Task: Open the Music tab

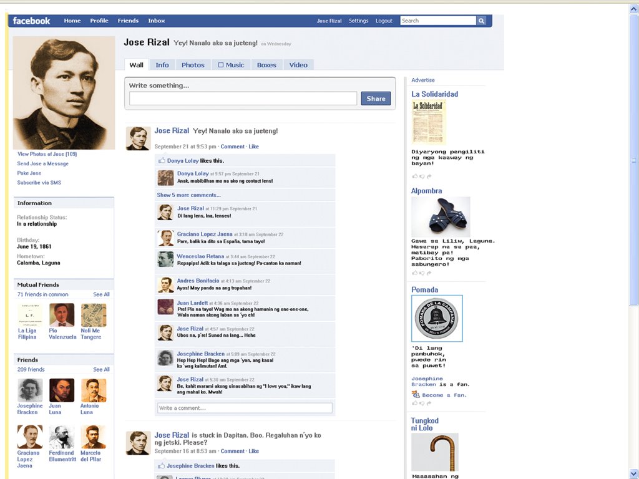Action: 231,65
